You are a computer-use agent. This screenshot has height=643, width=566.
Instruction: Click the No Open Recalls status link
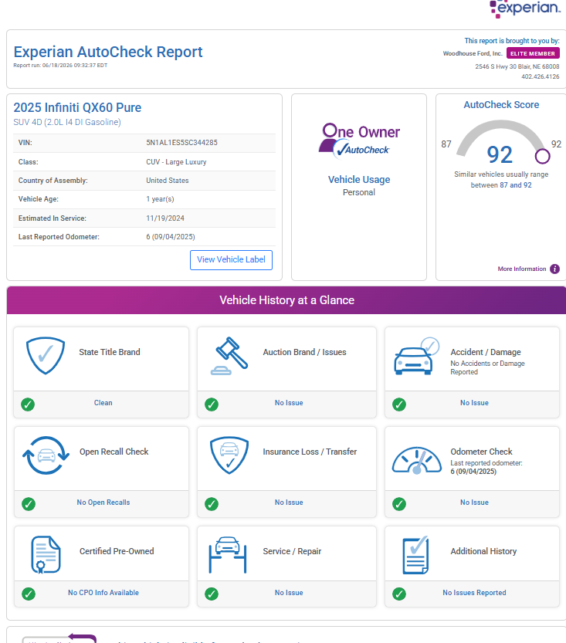pos(103,503)
